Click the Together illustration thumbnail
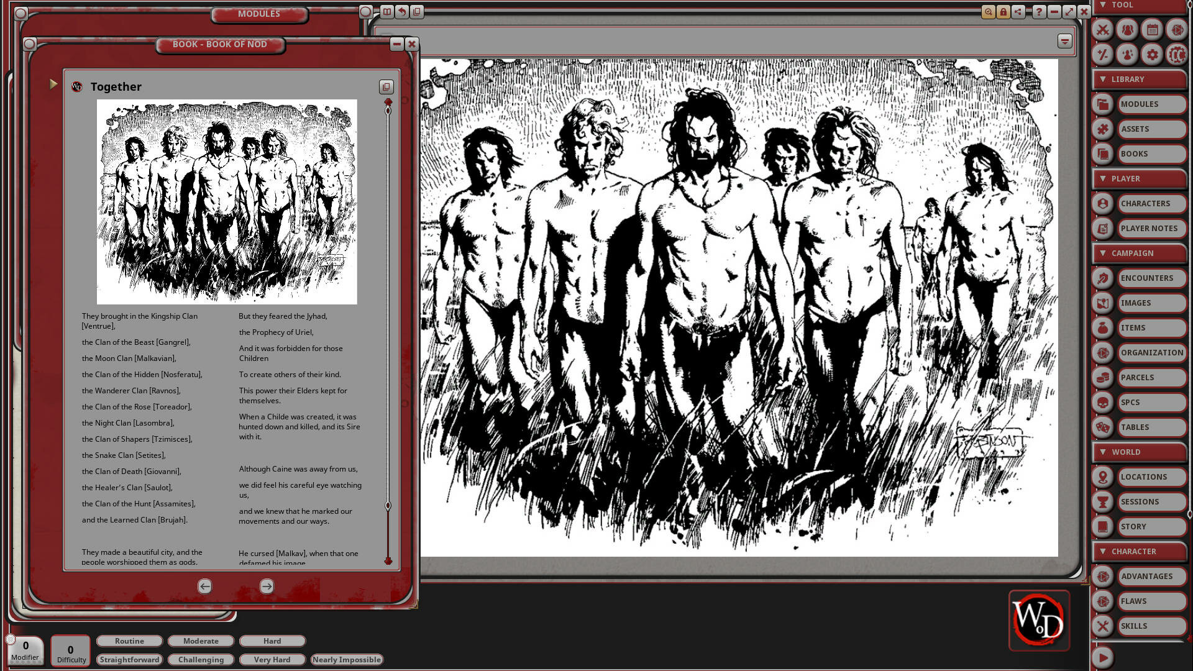1193x671 pixels. click(x=227, y=201)
